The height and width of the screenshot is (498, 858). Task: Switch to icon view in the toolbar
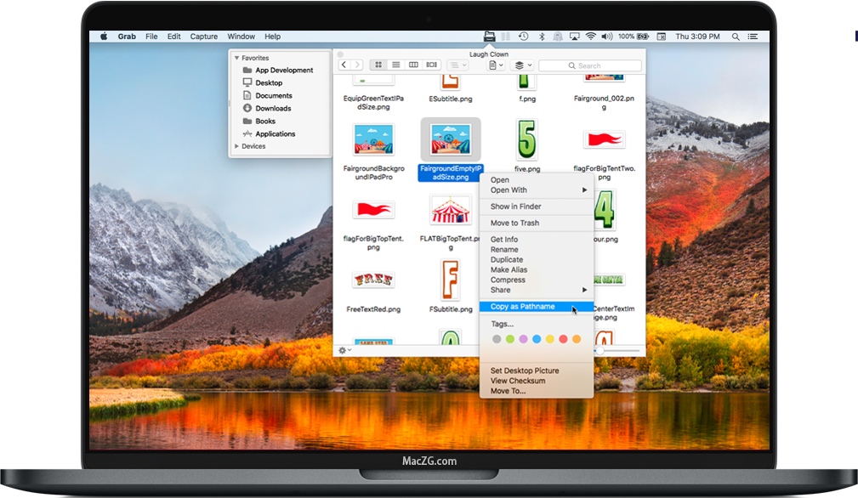coord(378,65)
